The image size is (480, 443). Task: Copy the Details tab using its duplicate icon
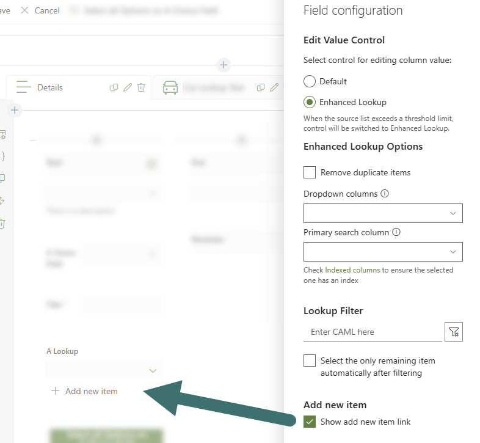114,87
